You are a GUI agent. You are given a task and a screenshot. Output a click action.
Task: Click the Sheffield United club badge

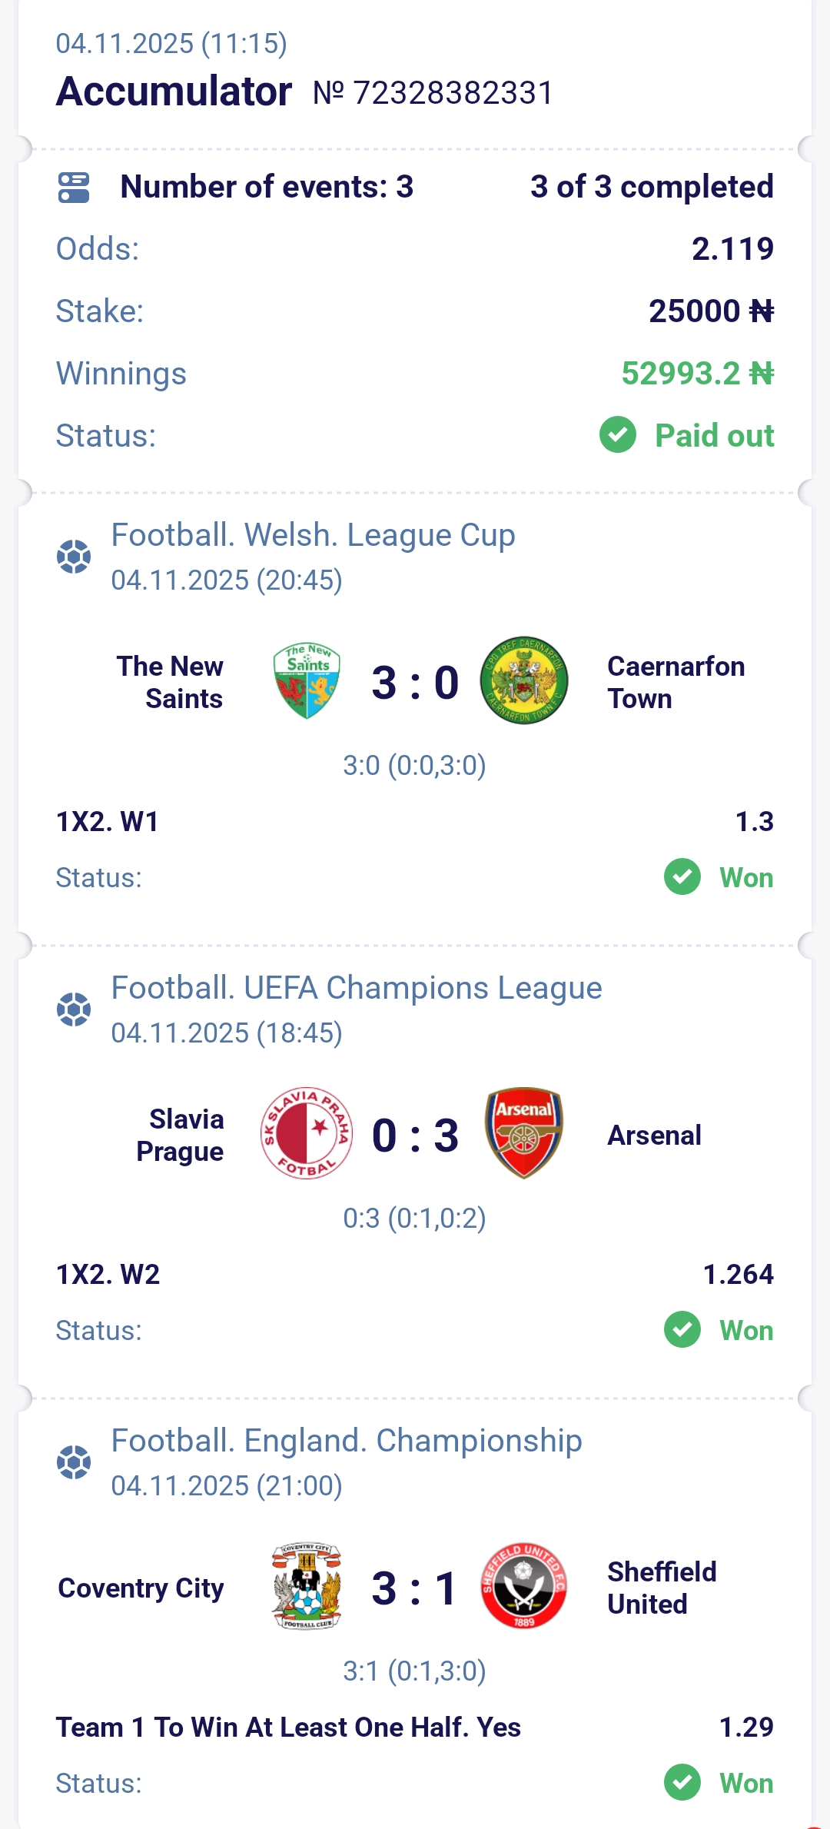[524, 1586]
